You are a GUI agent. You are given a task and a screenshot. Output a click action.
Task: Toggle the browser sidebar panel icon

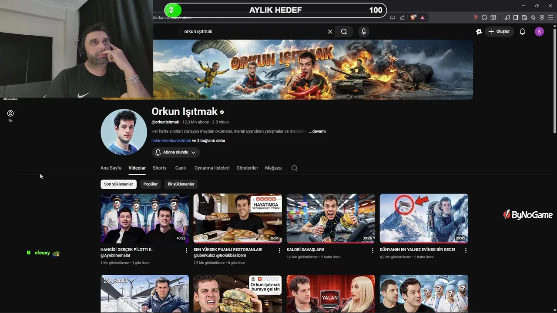click(x=516, y=17)
